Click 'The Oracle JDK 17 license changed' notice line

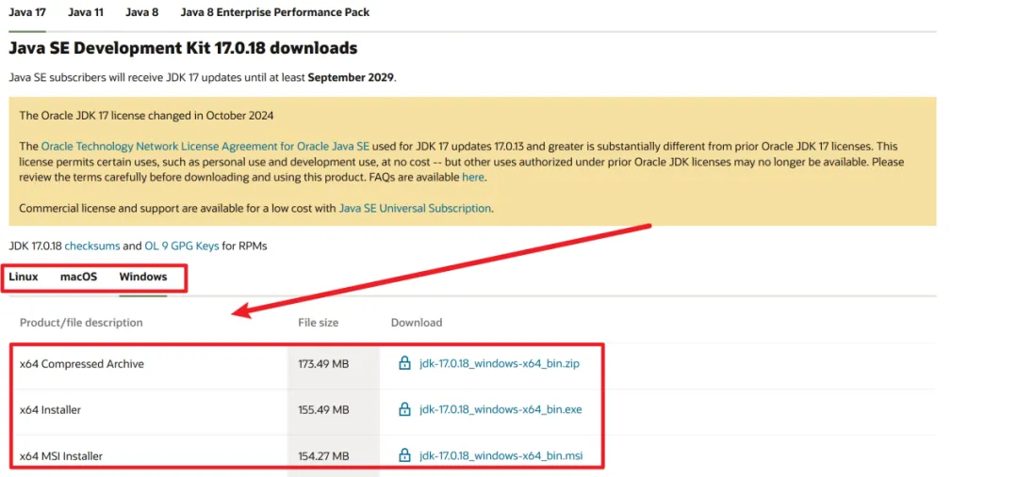click(x=147, y=116)
